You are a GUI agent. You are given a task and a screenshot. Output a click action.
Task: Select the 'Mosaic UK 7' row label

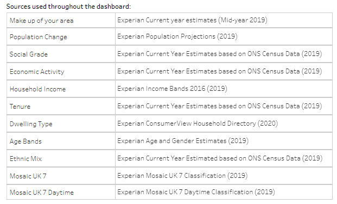click(61, 176)
